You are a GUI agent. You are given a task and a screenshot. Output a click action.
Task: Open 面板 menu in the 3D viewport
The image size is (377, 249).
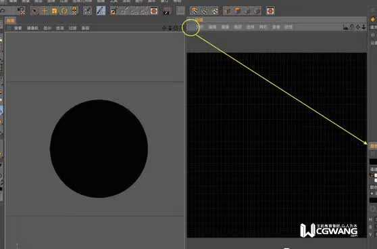[85, 28]
